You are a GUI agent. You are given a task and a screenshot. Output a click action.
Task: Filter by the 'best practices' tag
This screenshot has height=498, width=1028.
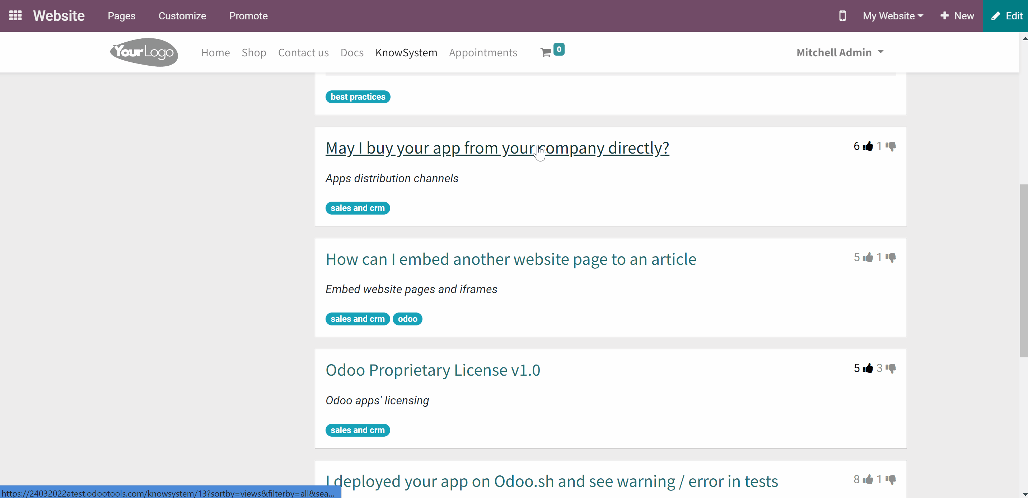click(x=358, y=97)
